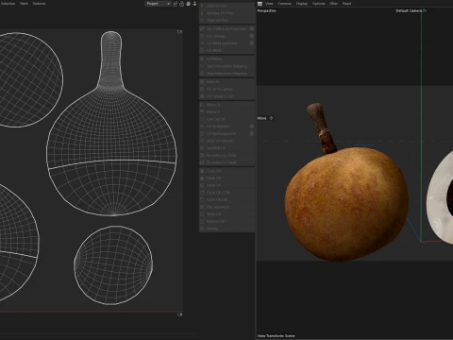Viewport: 453px width, 340px height.
Task: Click the Add UV Pins icon
Action: point(202,6)
